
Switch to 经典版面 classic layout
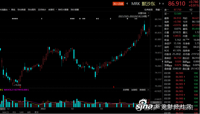(x=149, y=10)
